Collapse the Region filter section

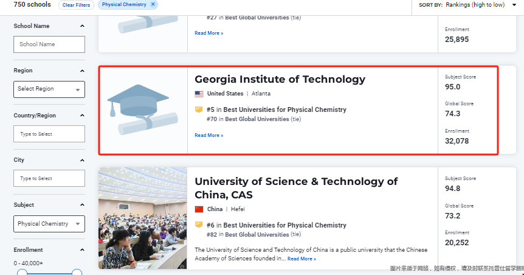click(82, 71)
